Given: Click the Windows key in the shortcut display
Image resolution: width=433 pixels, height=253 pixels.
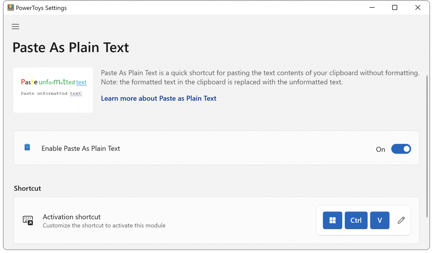Looking at the screenshot, I should click(332, 220).
